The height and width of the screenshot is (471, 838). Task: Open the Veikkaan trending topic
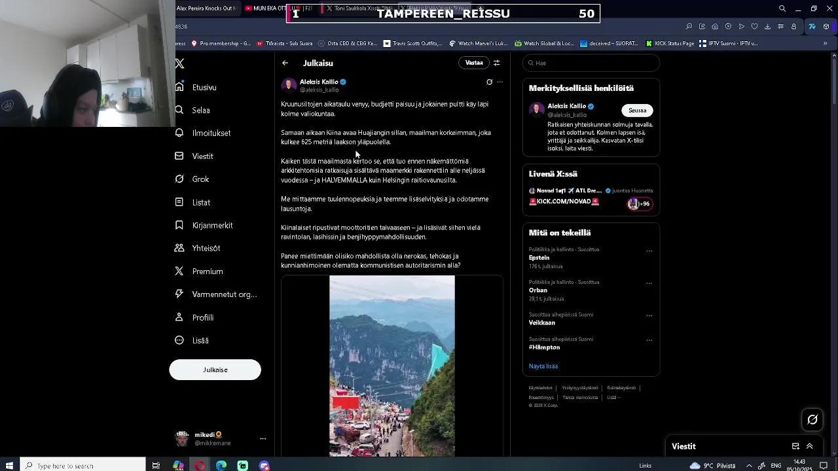tap(542, 323)
